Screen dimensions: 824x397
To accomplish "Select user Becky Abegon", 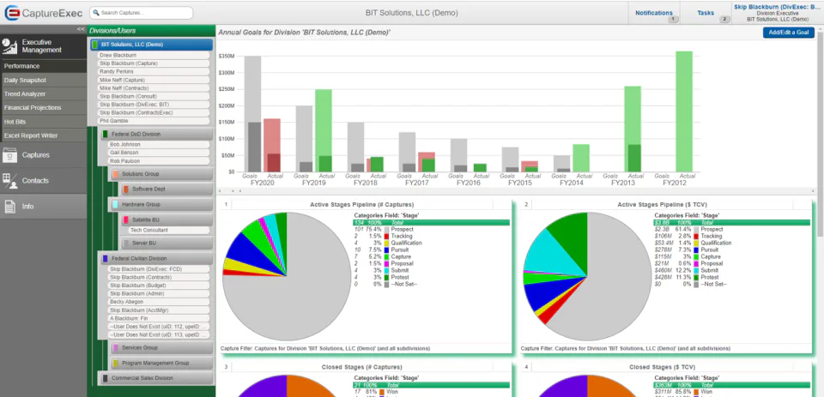I will point(159,302).
